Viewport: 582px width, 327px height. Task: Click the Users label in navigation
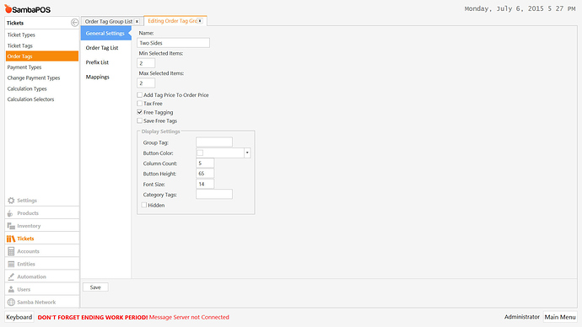24,290
